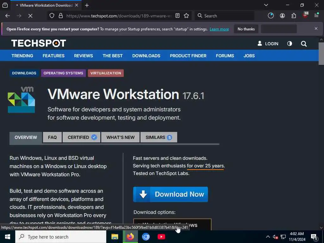Go back to the previous page

pyautogui.click(x=8, y=16)
